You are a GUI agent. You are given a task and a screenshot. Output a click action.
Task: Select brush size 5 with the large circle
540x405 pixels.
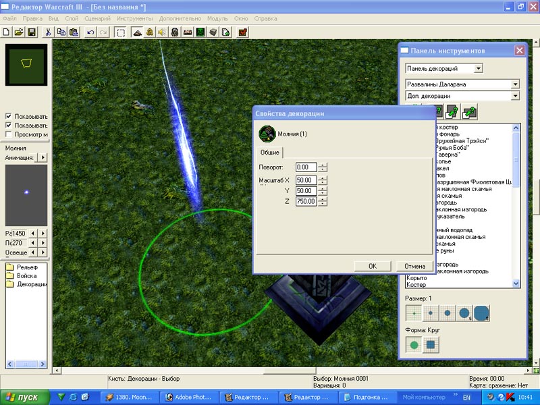point(464,313)
